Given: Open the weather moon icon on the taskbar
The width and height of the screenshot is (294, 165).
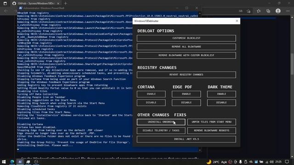Looking at the screenshot, I should coord(209,162).
